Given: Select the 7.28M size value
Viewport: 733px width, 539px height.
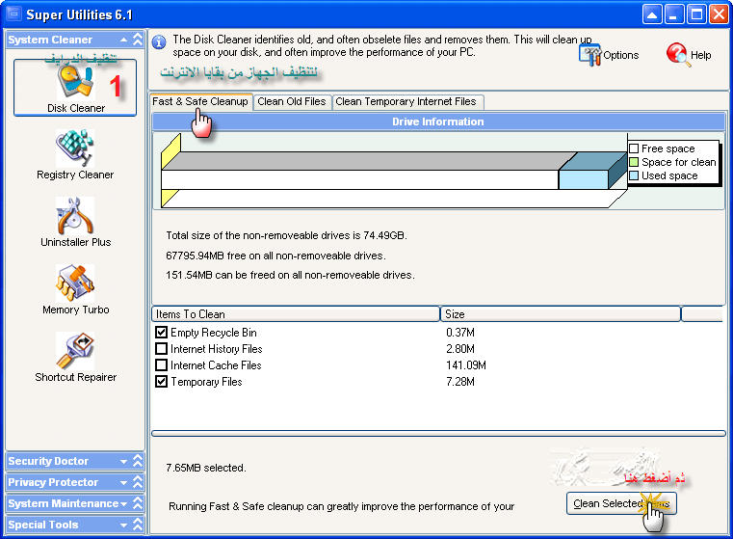Looking at the screenshot, I should 460,381.
